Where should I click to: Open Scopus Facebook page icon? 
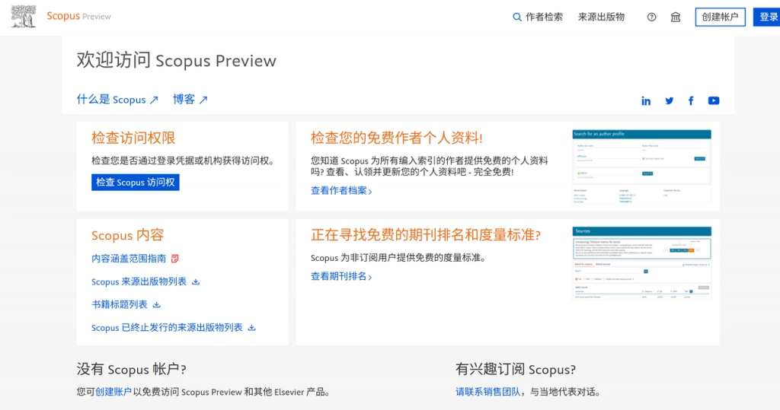point(691,101)
